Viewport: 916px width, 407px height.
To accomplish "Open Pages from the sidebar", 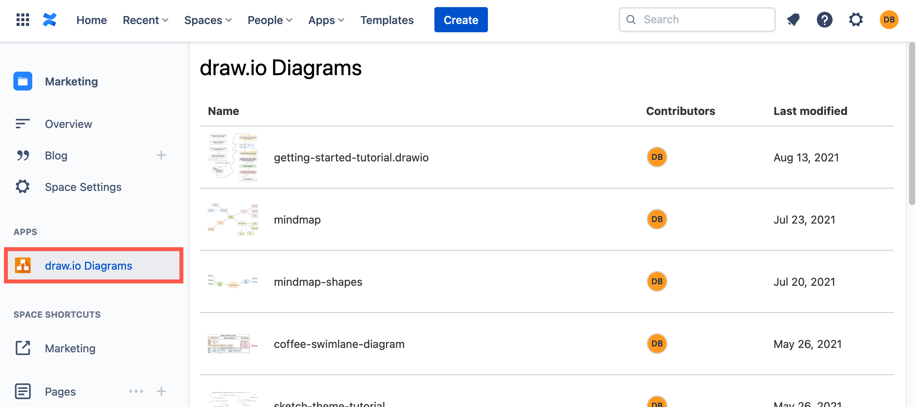I will (60, 391).
